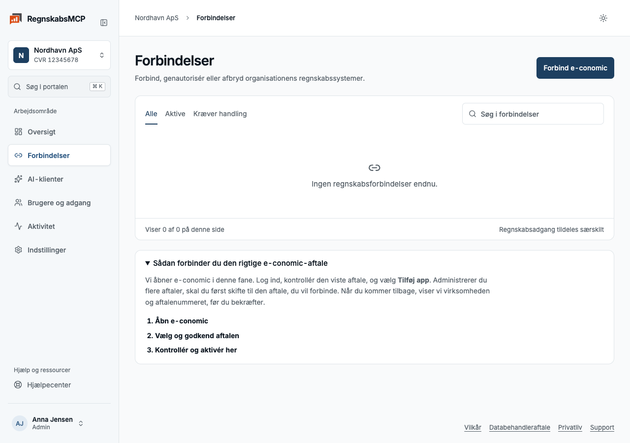The width and height of the screenshot is (630, 443).
Task: Click the Indstillinger gear icon
Action: tap(18, 250)
